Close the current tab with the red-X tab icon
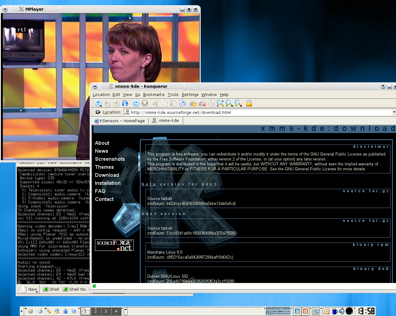This screenshot has height=316, width=396. 202,103
